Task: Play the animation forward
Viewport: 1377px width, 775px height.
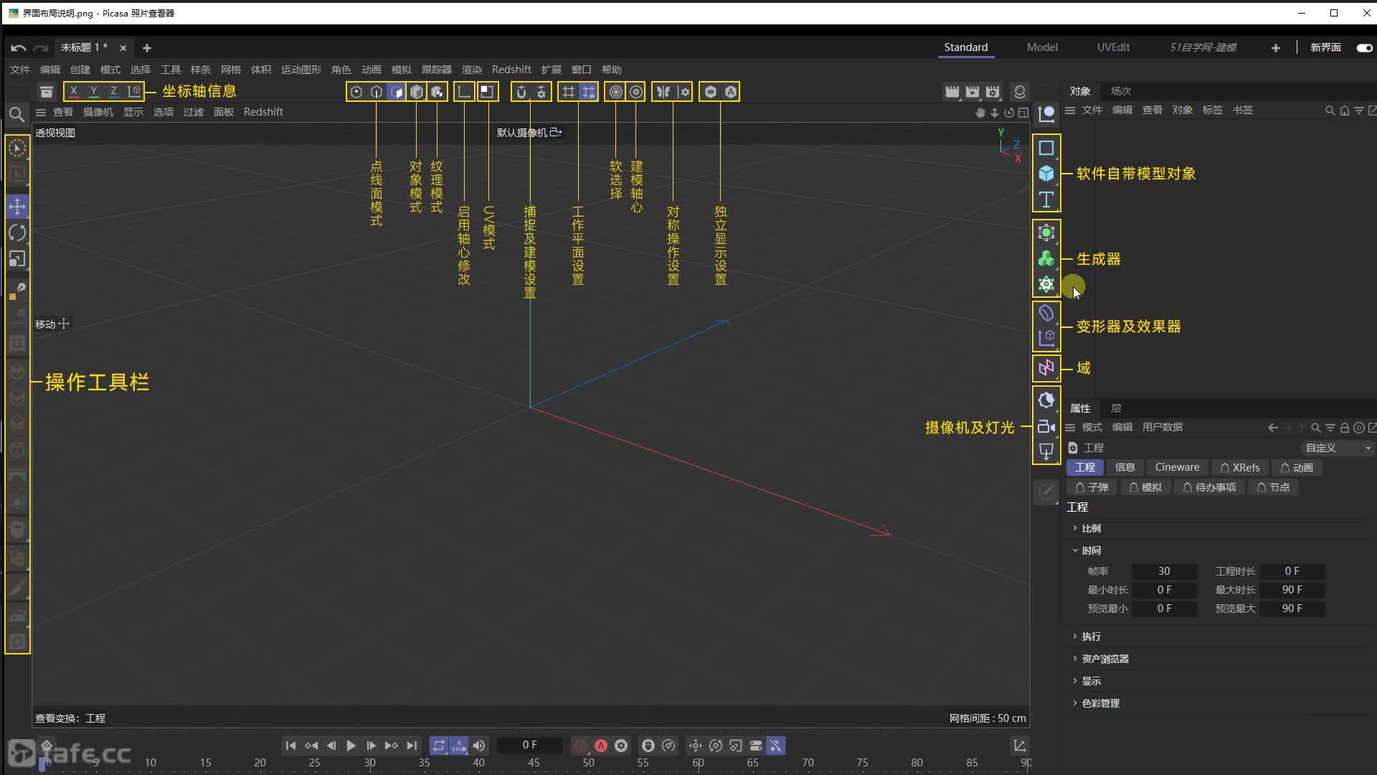Action: [351, 746]
